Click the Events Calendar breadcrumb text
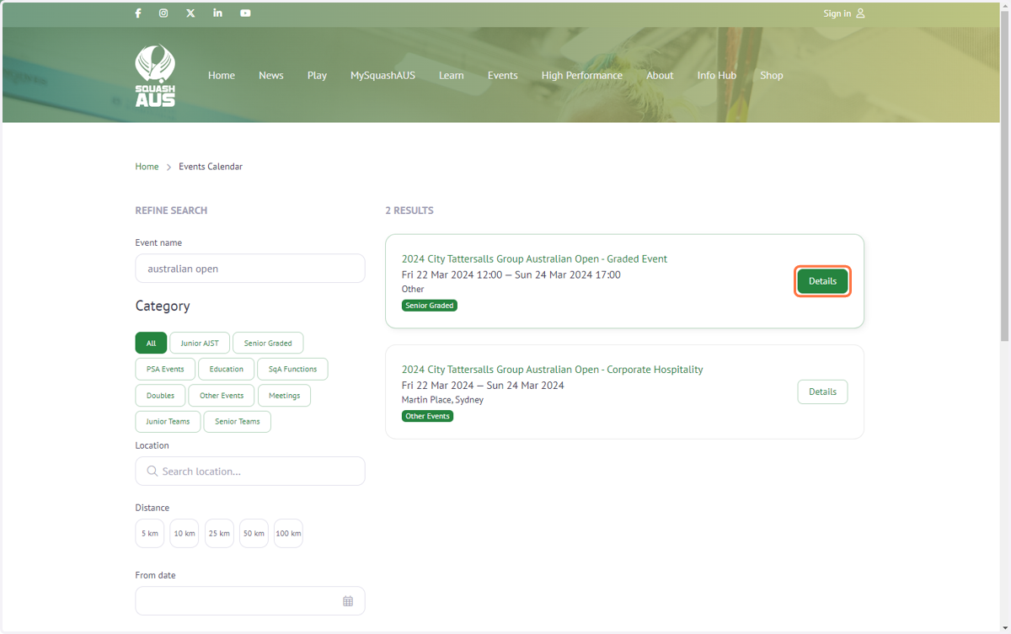 pos(211,167)
